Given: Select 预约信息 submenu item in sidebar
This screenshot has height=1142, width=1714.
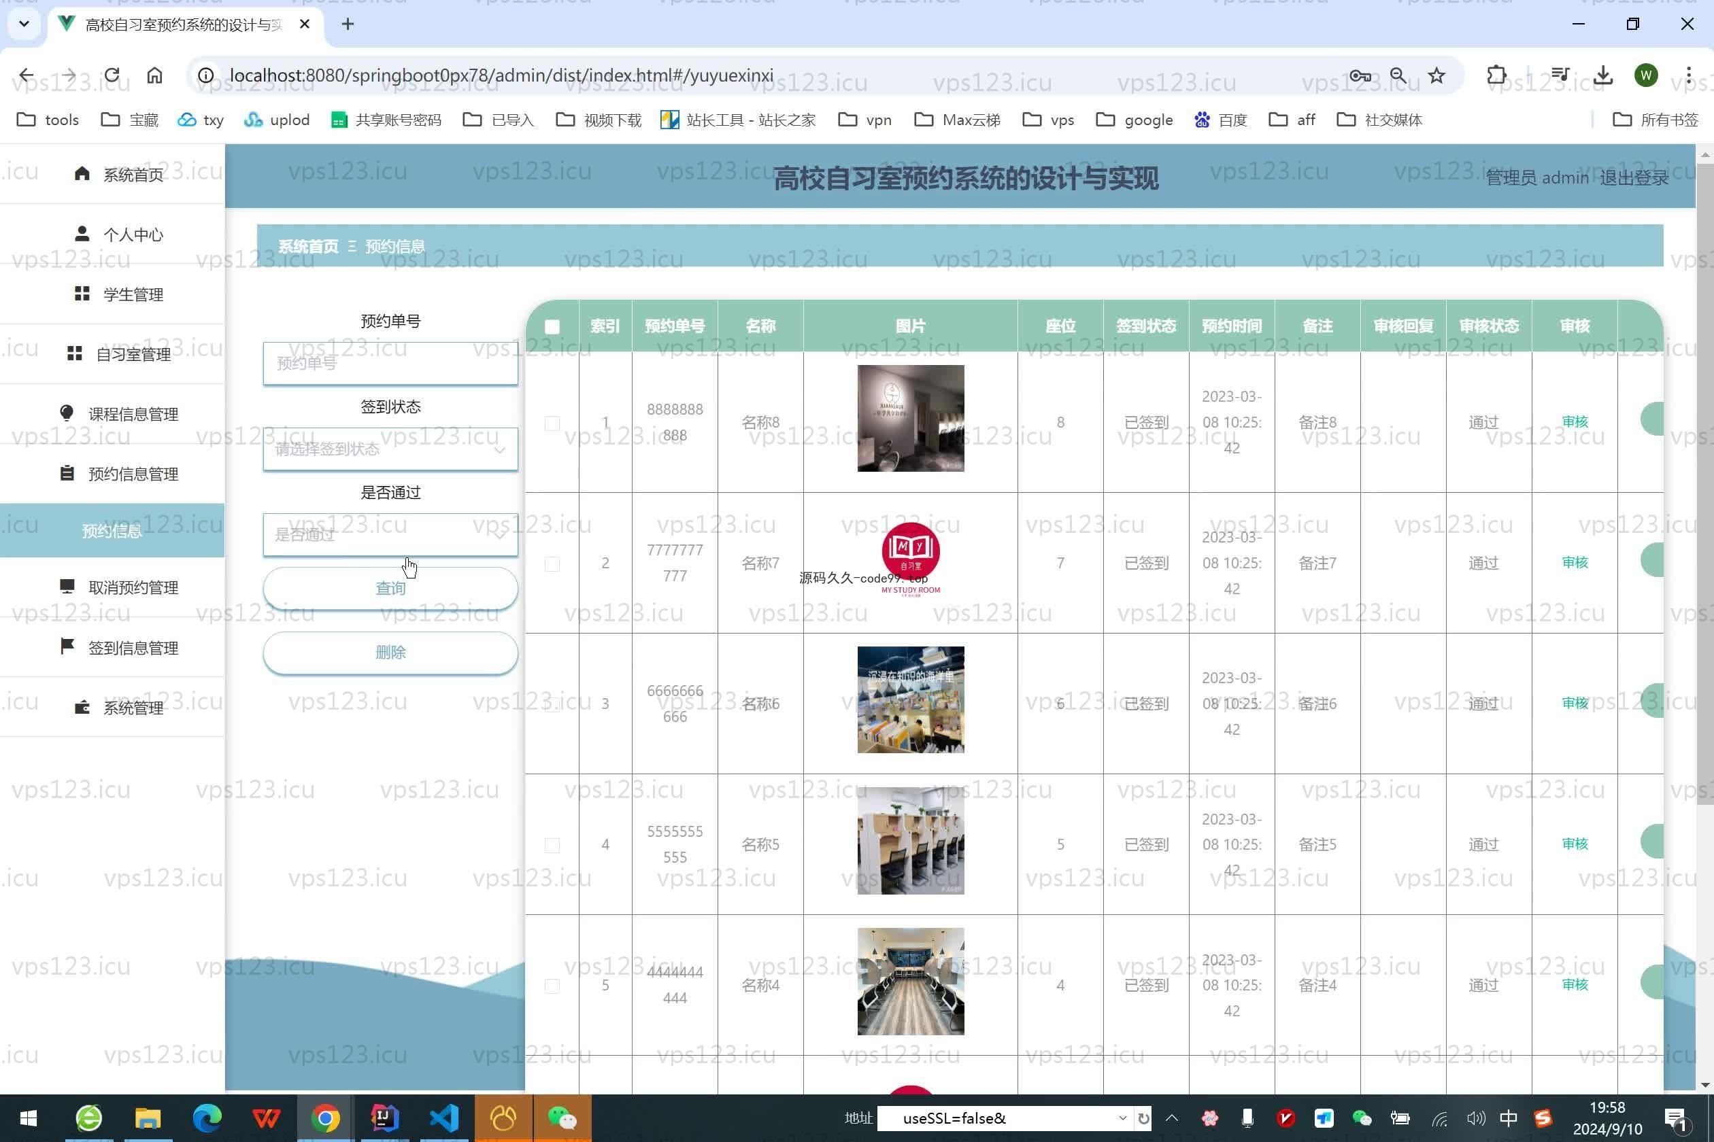Looking at the screenshot, I should tap(112, 530).
